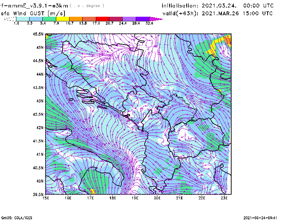
Task: Click the 17E longitude label
Action: (x=90, y=198)
